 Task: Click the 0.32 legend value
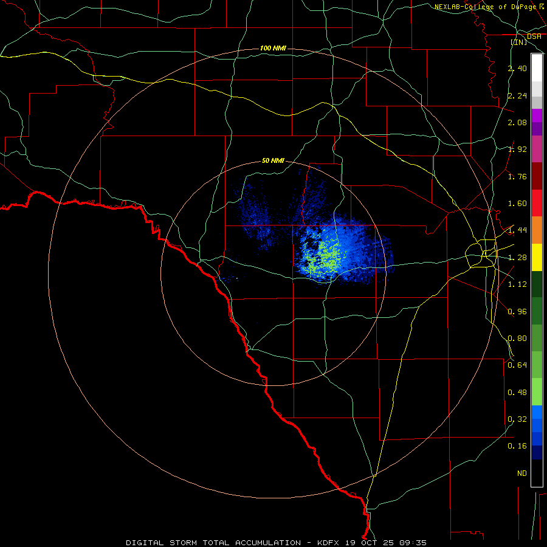(x=517, y=419)
